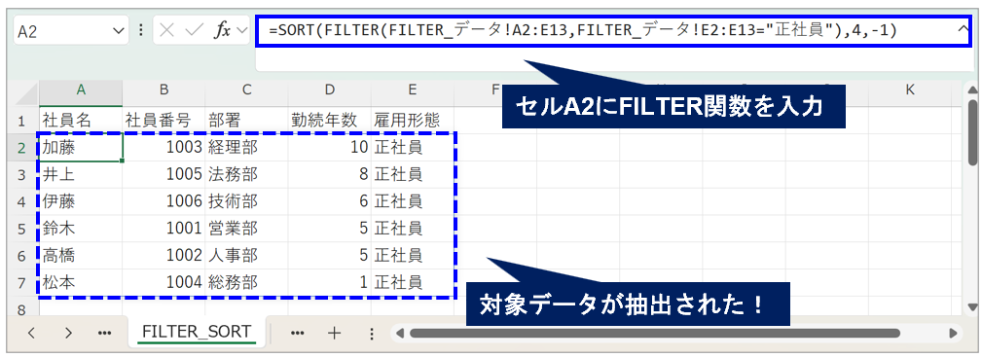Cancel formula entry with X icon

click(166, 31)
